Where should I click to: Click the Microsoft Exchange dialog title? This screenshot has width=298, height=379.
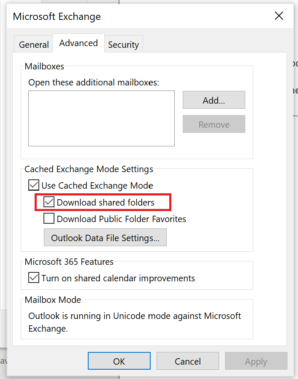57,16
